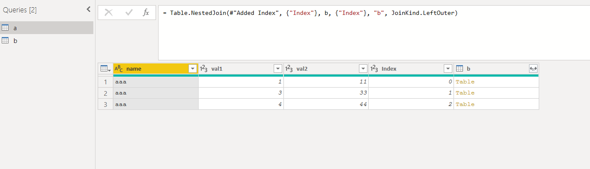Viewport: 590px width, 169px height.
Task: Click the Index cell showing 0
Action: [x=411, y=82]
